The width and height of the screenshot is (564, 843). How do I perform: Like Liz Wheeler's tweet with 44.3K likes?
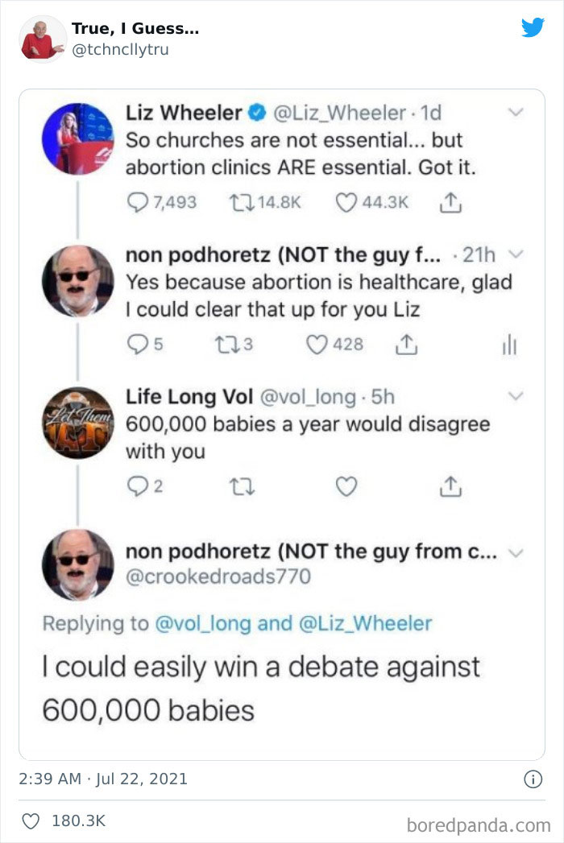pyautogui.click(x=346, y=203)
